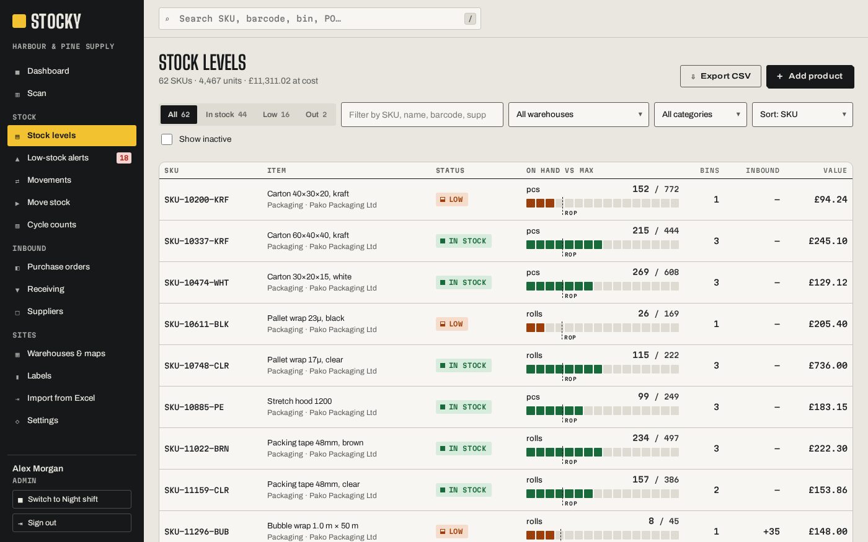Click the Stocky yellow logo square
The height and width of the screenshot is (542, 868).
(19, 21)
